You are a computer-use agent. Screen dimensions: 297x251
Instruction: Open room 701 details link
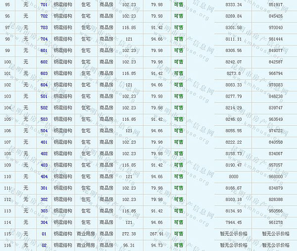(44, 4)
